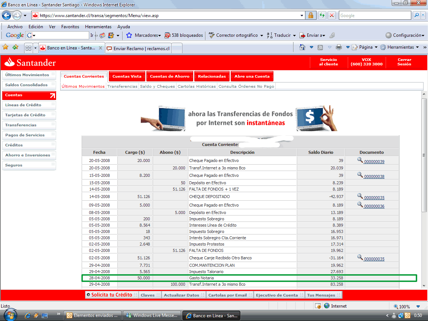Click the red Stop loading icon
This screenshot has height=321, width=428.
332,15
